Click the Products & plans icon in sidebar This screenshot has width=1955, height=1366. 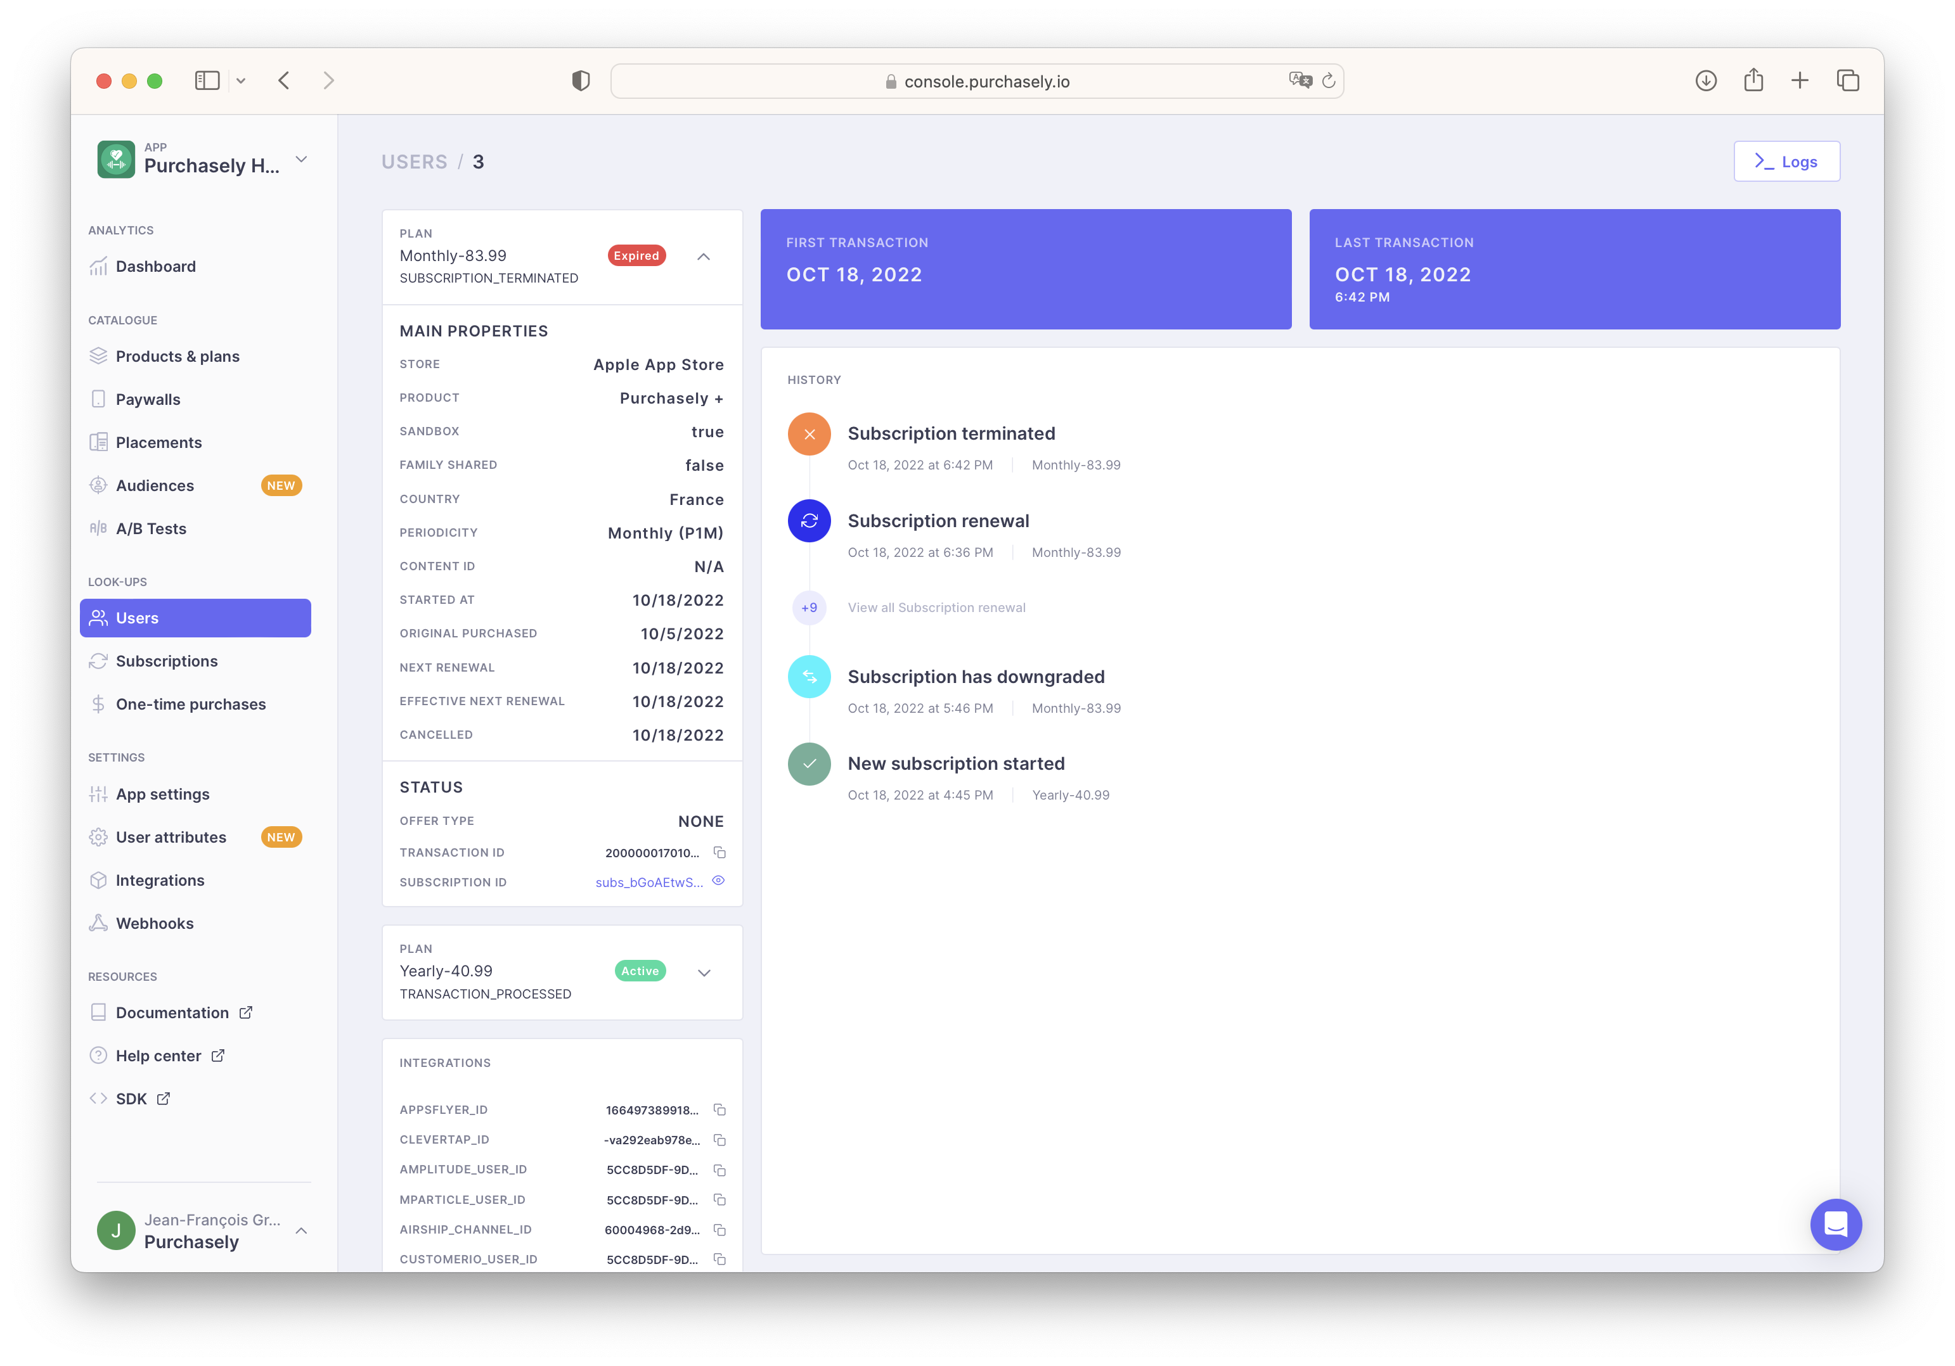coord(99,357)
